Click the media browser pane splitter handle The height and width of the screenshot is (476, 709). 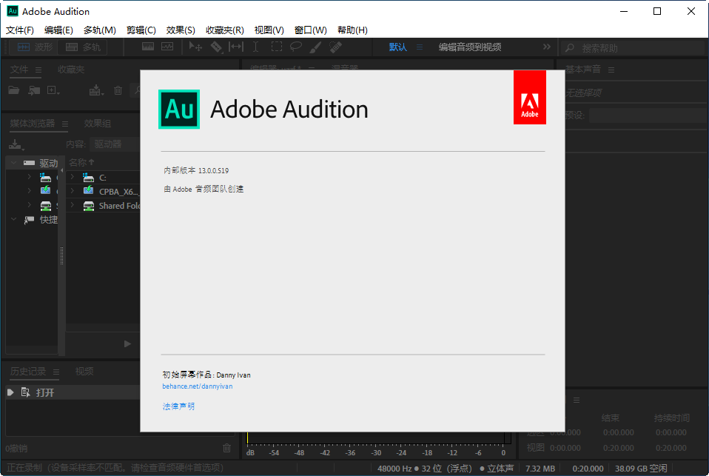pyautogui.click(x=62, y=255)
